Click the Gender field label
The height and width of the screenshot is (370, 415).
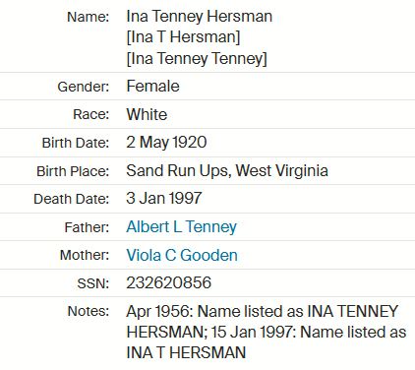point(84,87)
